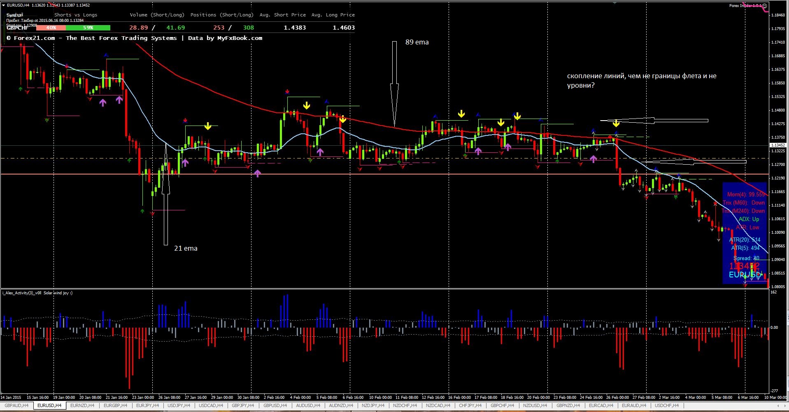
Task: Click the average short price 1.4383
Action: [x=295, y=28]
